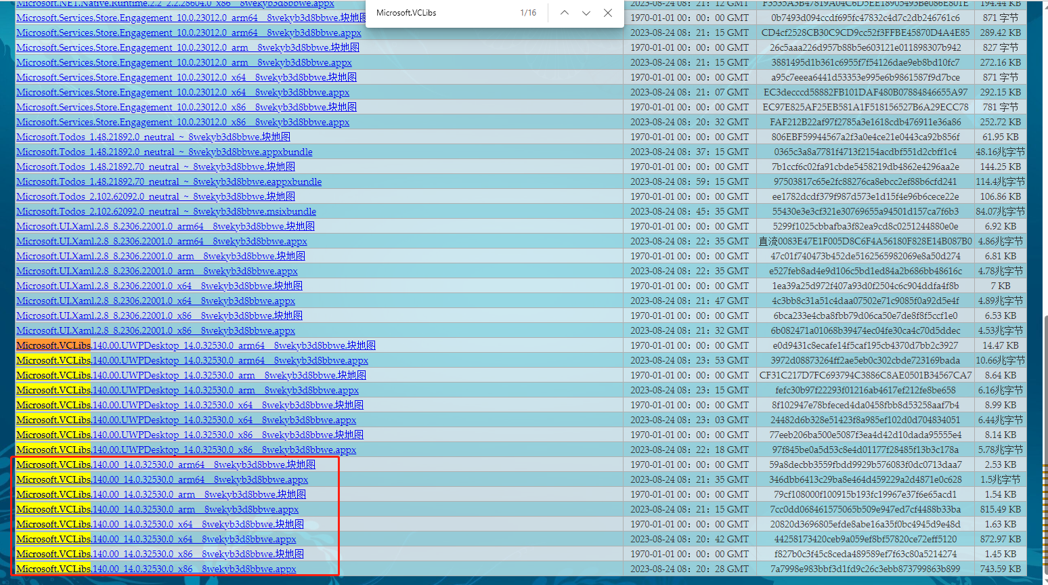Image resolution: width=1048 pixels, height=585 pixels.
Task: Open VCLibs.140.00.UWPDesktop arm64 blockmap link
Action: [x=196, y=346]
